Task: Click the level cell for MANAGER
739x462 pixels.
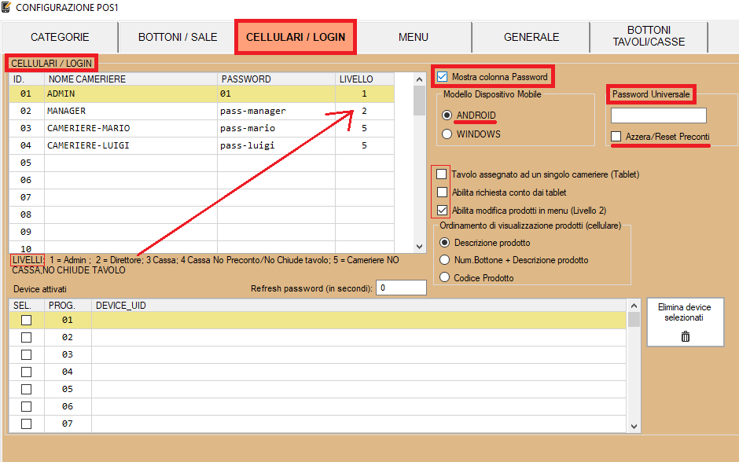Action: [365, 111]
